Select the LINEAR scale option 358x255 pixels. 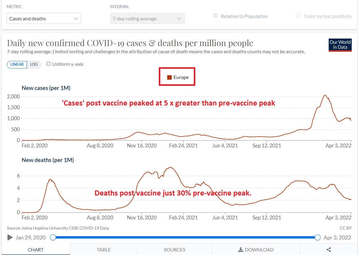pyautogui.click(x=17, y=64)
